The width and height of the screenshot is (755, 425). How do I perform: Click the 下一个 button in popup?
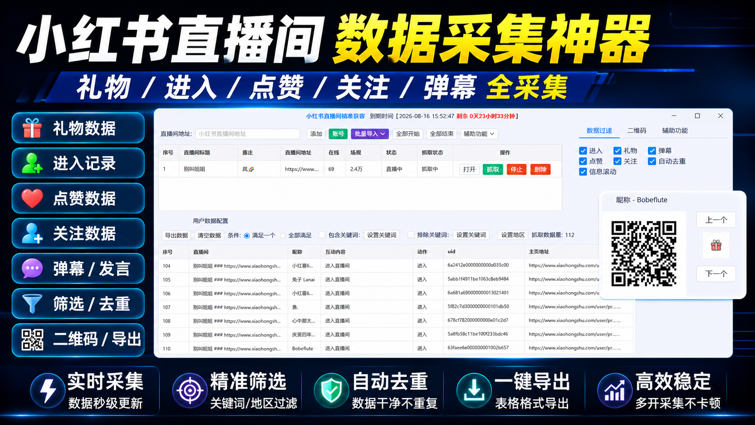point(716,274)
